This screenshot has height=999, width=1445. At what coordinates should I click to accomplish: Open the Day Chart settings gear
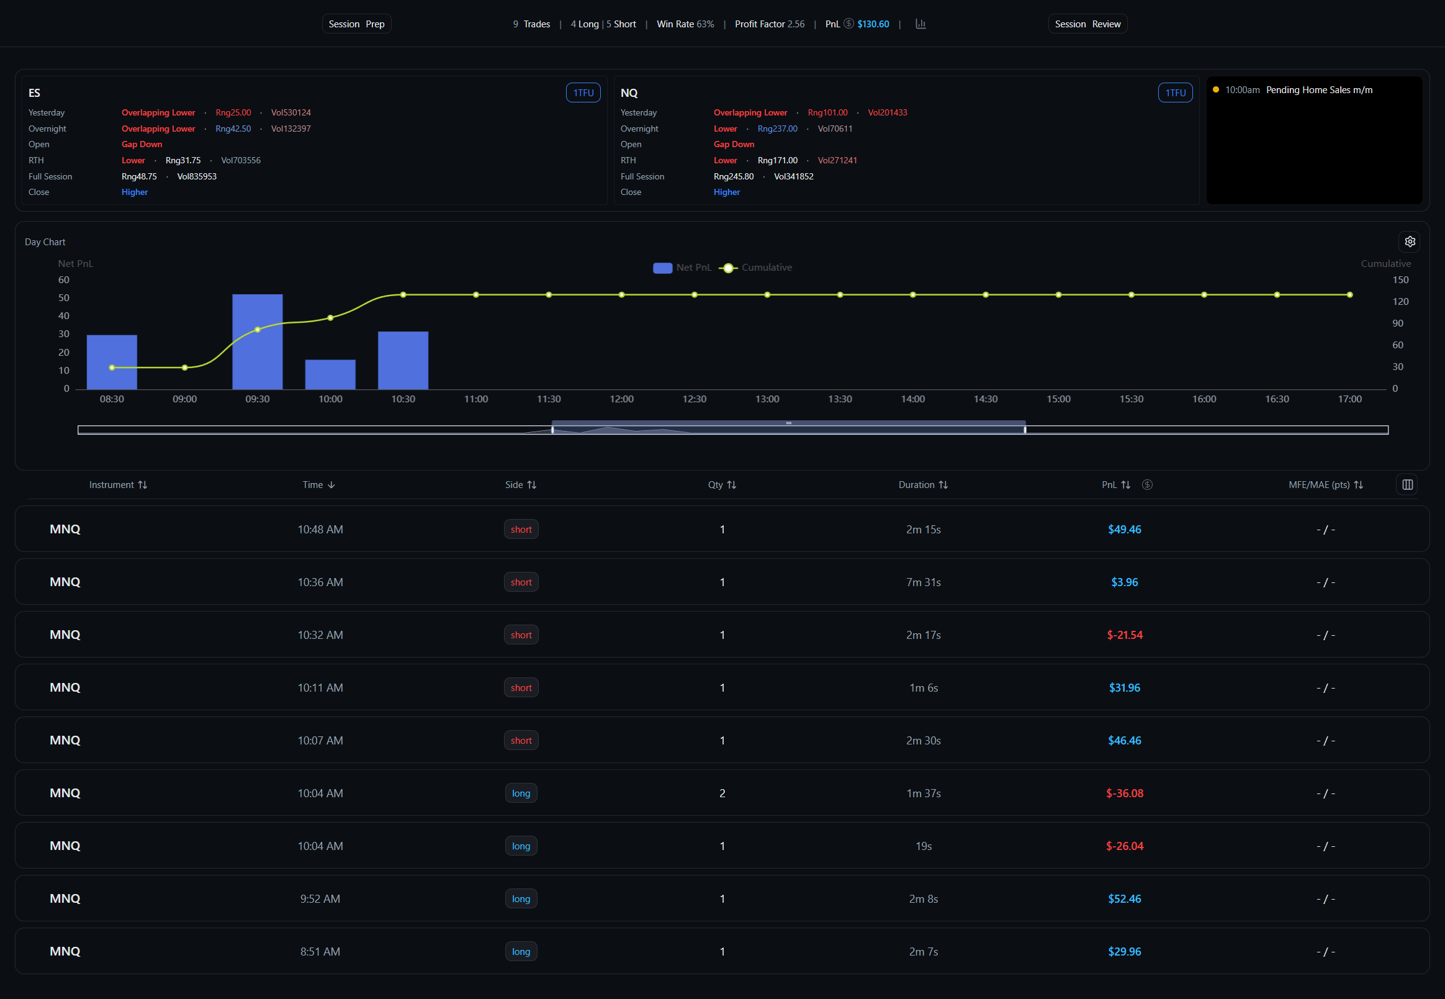pos(1410,242)
